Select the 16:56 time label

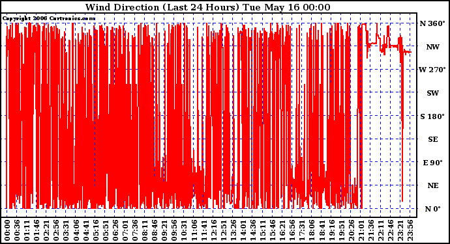point(292,230)
